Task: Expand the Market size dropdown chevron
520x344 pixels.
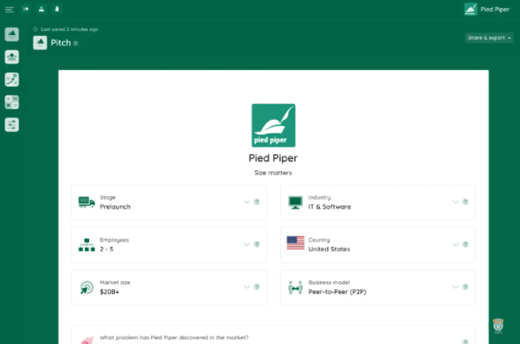Action: [x=247, y=287]
